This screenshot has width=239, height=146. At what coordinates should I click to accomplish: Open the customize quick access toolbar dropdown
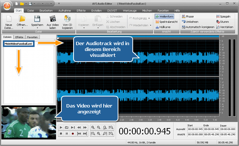(x=59, y=4)
